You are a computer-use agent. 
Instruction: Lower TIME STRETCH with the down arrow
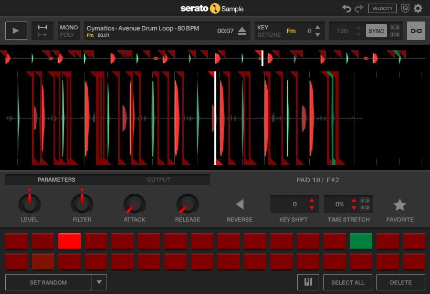[x=354, y=208]
